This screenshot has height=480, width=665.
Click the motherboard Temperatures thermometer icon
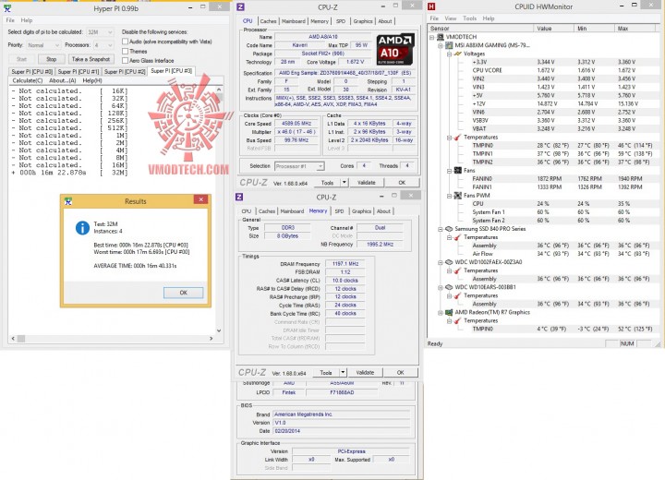click(x=457, y=138)
